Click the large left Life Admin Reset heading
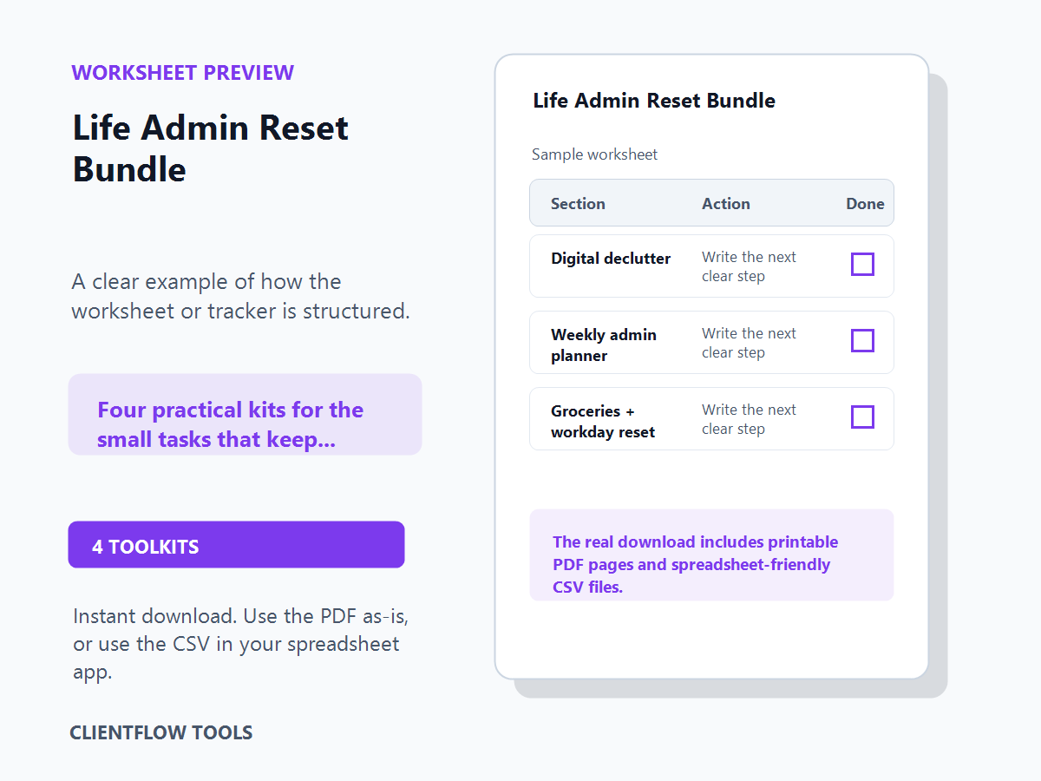Viewport: 1041px width, 781px height. pyautogui.click(x=211, y=148)
